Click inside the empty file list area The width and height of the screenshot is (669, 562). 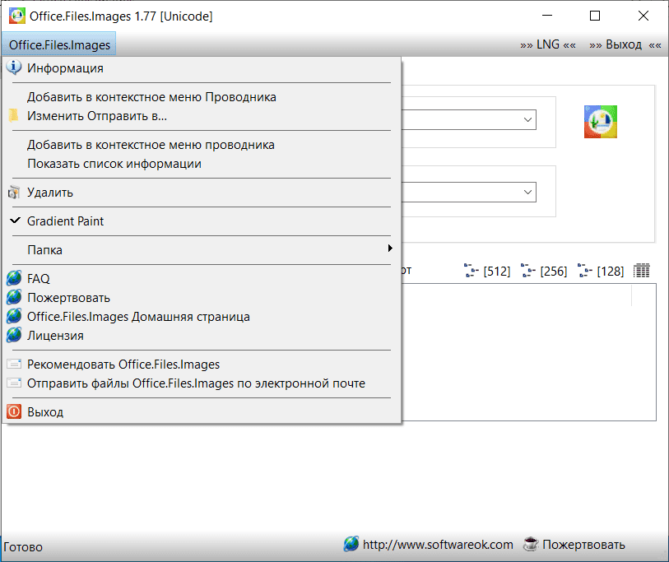528,352
